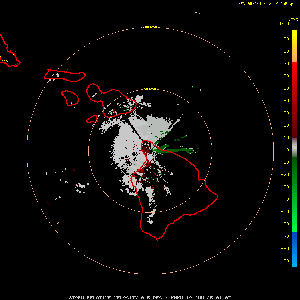Screen dimensions: 300x300
Task: Click the Storm Relative Velocity caption at bottom
Action: tap(150, 298)
